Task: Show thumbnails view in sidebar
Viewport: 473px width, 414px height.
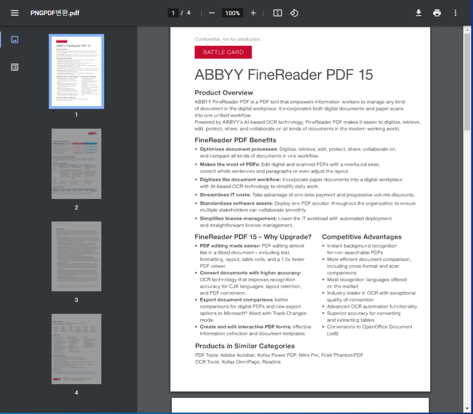Action: pos(15,40)
